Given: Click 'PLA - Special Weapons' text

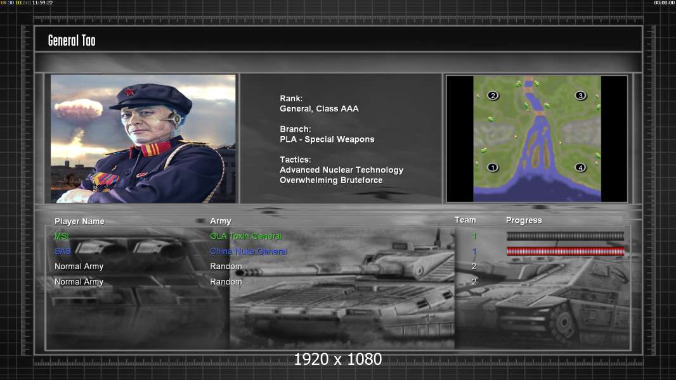Looking at the screenshot, I should (x=327, y=139).
